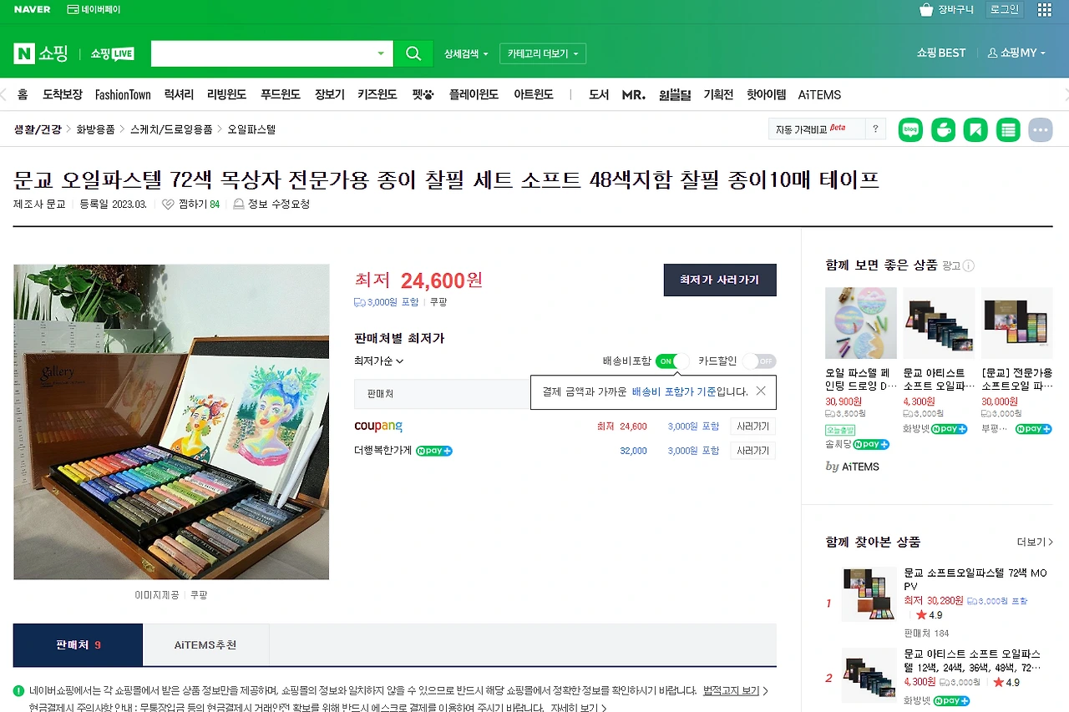Viewport: 1069px width, 712px height.
Task: Open the shopping cart icon
Action: 926,10
